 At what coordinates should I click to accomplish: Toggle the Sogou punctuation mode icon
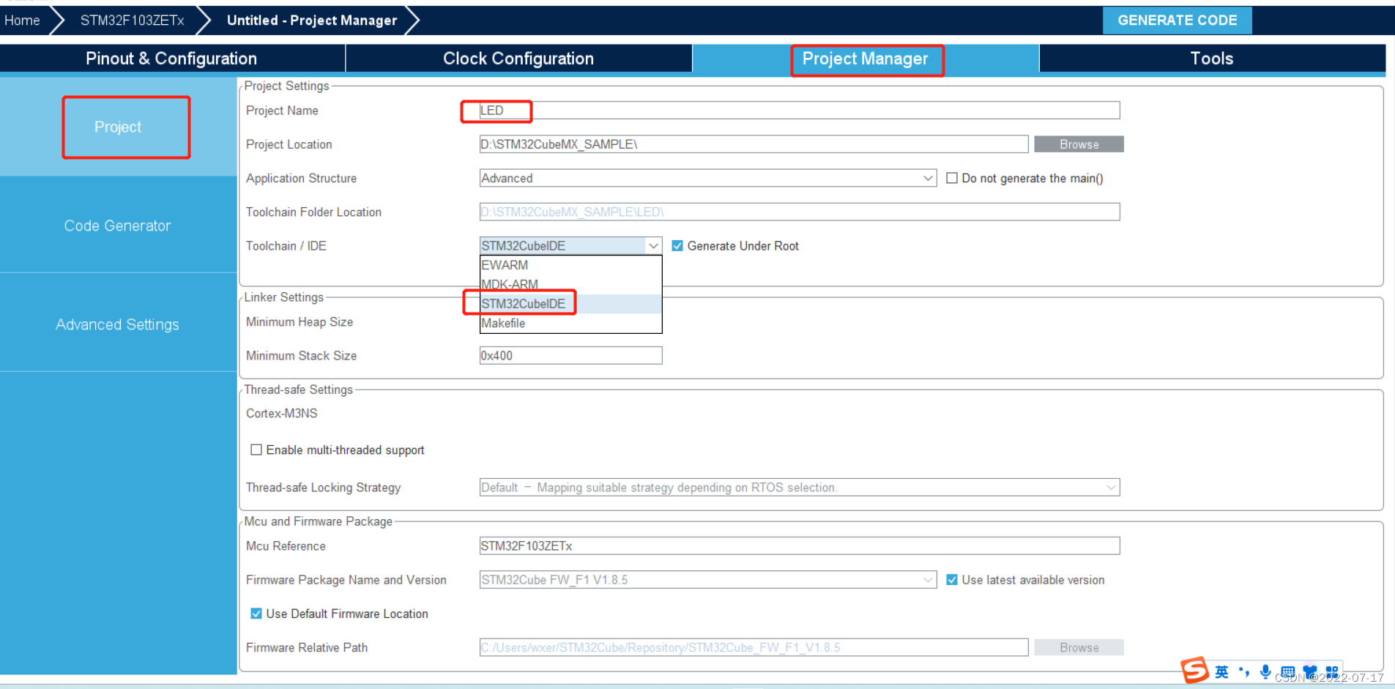(1243, 671)
